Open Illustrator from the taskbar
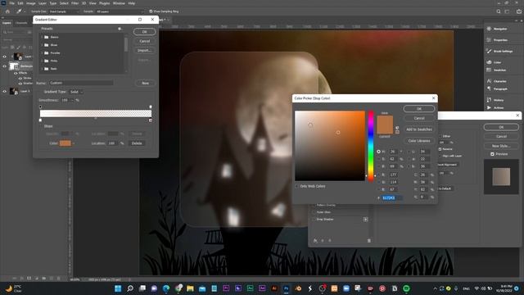This screenshot has height=295, width=524. 274,288
